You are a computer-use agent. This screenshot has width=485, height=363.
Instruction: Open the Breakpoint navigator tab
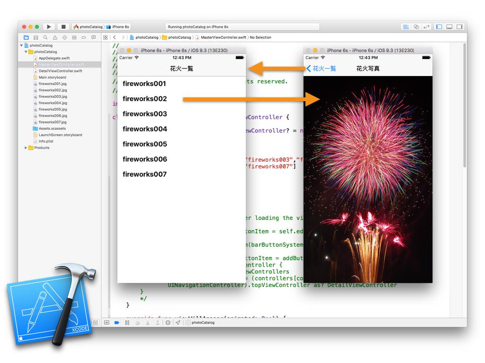coord(84,37)
